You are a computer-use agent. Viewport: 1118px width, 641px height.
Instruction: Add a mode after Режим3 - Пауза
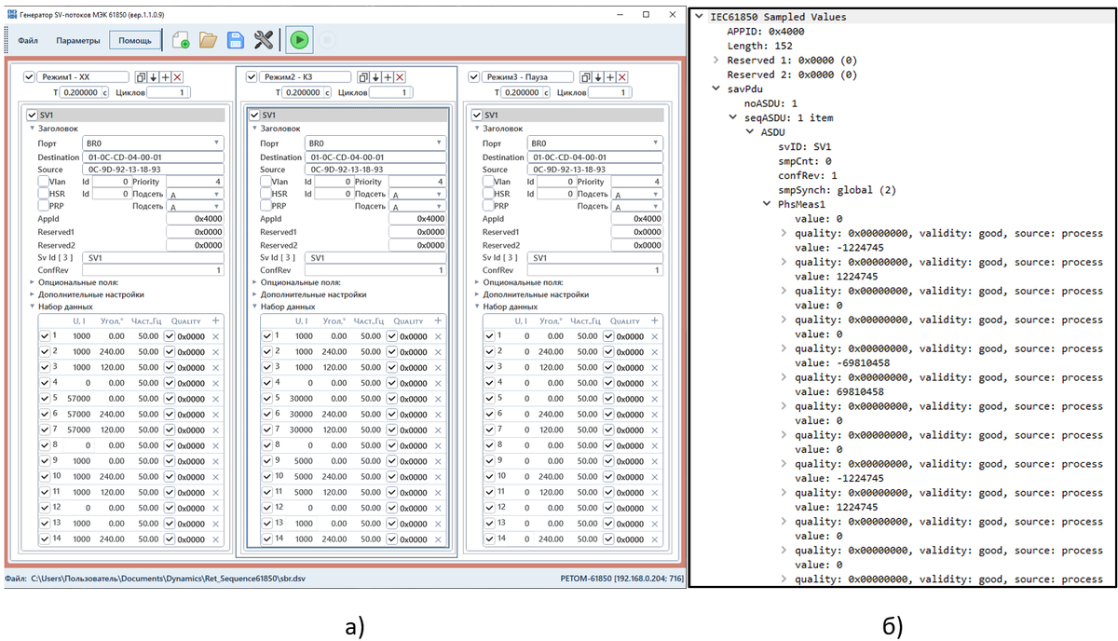[x=610, y=77]
